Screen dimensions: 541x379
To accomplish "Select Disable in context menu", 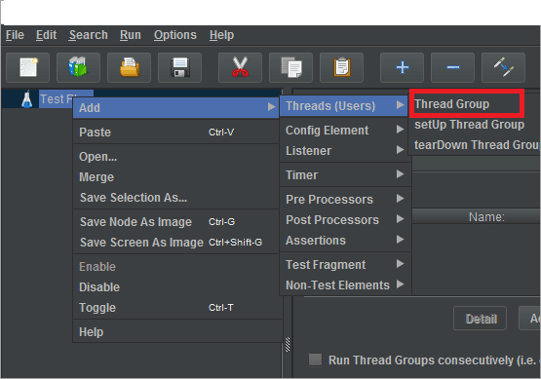I will (x=176, y=286).
